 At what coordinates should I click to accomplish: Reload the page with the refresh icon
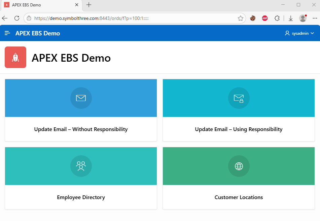point(17,18)
